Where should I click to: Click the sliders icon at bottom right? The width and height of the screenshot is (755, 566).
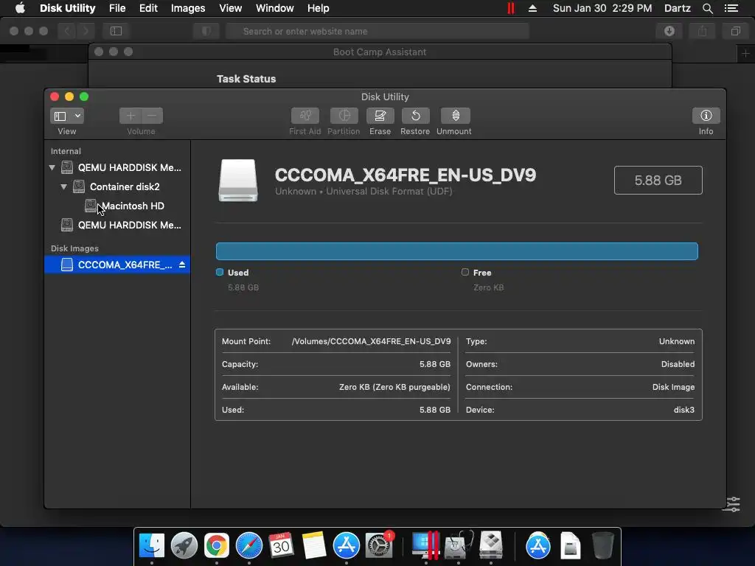pyautogui.click(x=734, y=504)
